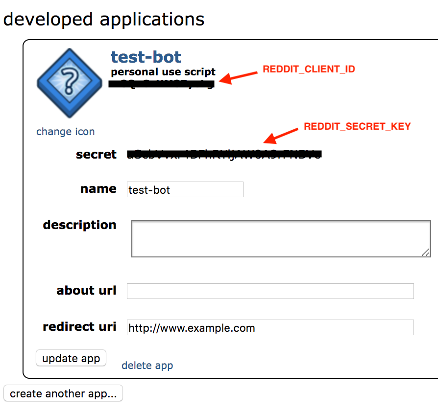This screenshot has height=415, width=438.
Task: Click create another app button
Action: click(63, 393)
